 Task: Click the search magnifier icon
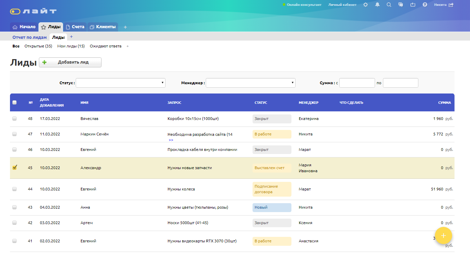[x=389, y=5]
